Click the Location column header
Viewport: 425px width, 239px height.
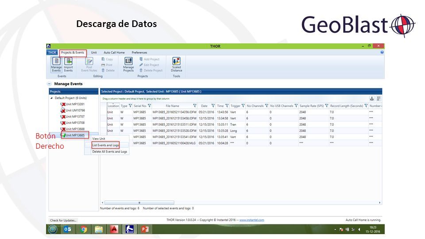click(113, 106)
